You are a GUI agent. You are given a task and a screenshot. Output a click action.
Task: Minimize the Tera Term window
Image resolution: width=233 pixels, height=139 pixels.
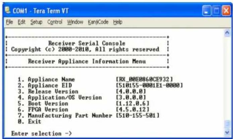click(207, 10)
